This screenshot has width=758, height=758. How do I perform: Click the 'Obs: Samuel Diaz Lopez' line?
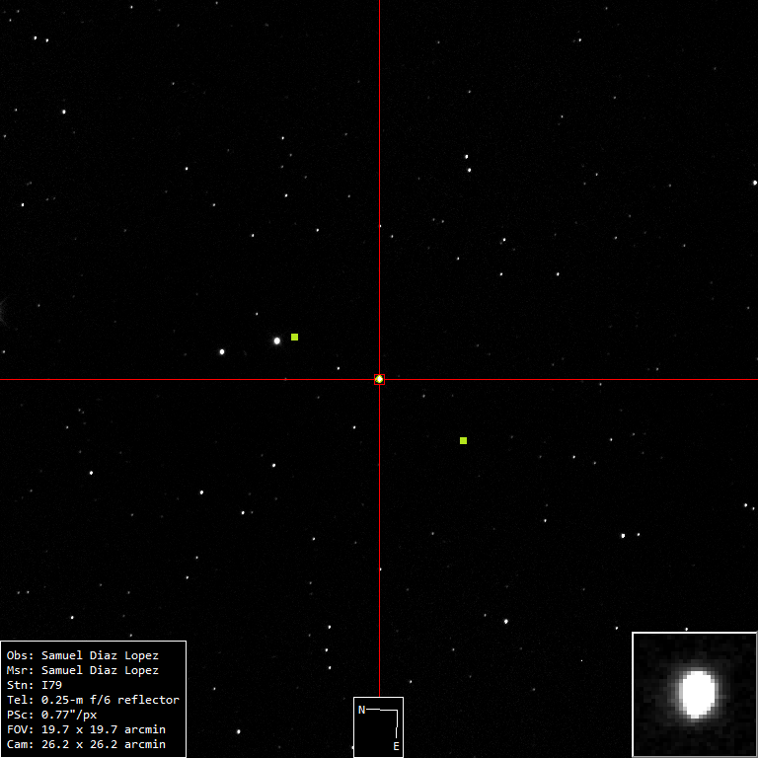tap(83, 655)
